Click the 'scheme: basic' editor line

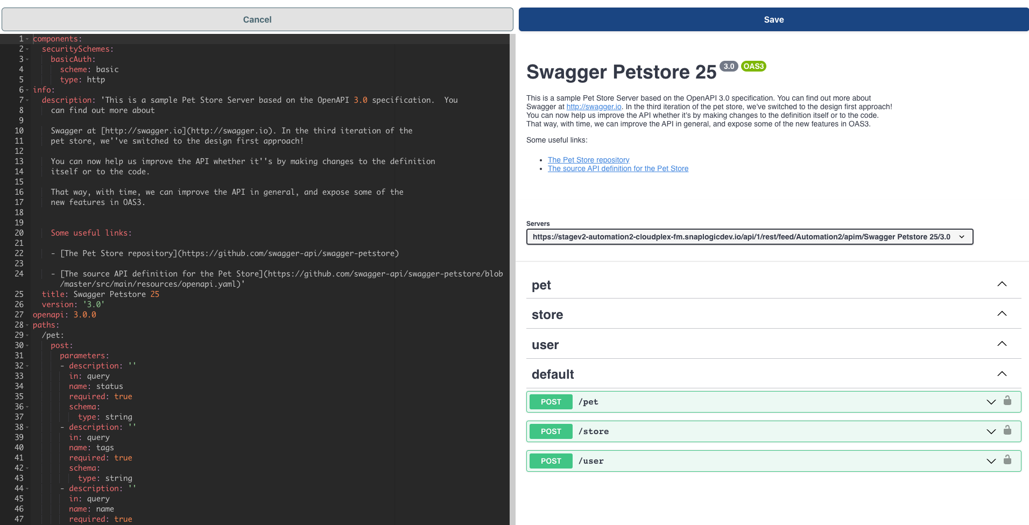pyautogui.click(x=89, y=69)
